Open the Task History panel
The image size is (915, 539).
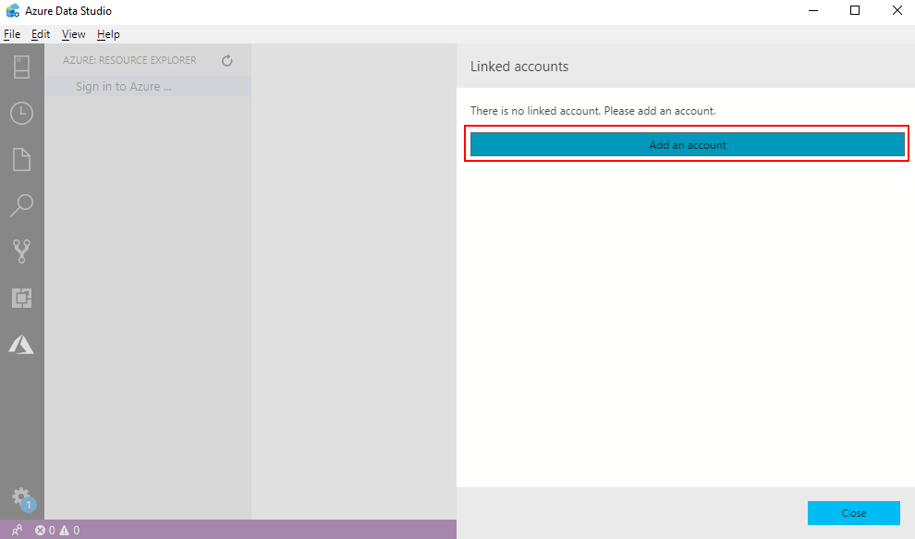[x=21, y=113]
